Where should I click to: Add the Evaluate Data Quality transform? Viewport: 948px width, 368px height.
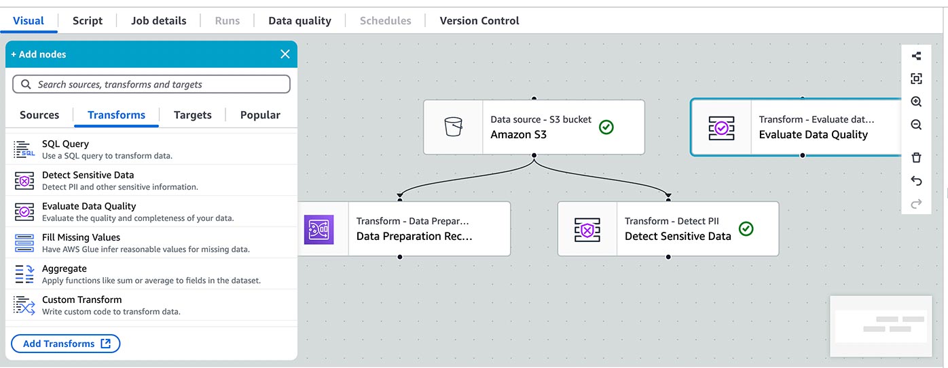coord(151,211)
